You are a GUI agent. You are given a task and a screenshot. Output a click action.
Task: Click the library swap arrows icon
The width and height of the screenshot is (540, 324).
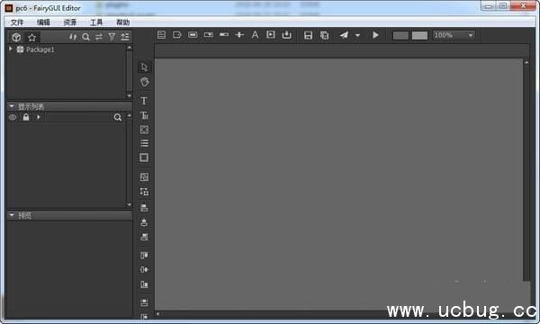pyautogui.click(x=99, y=37)
